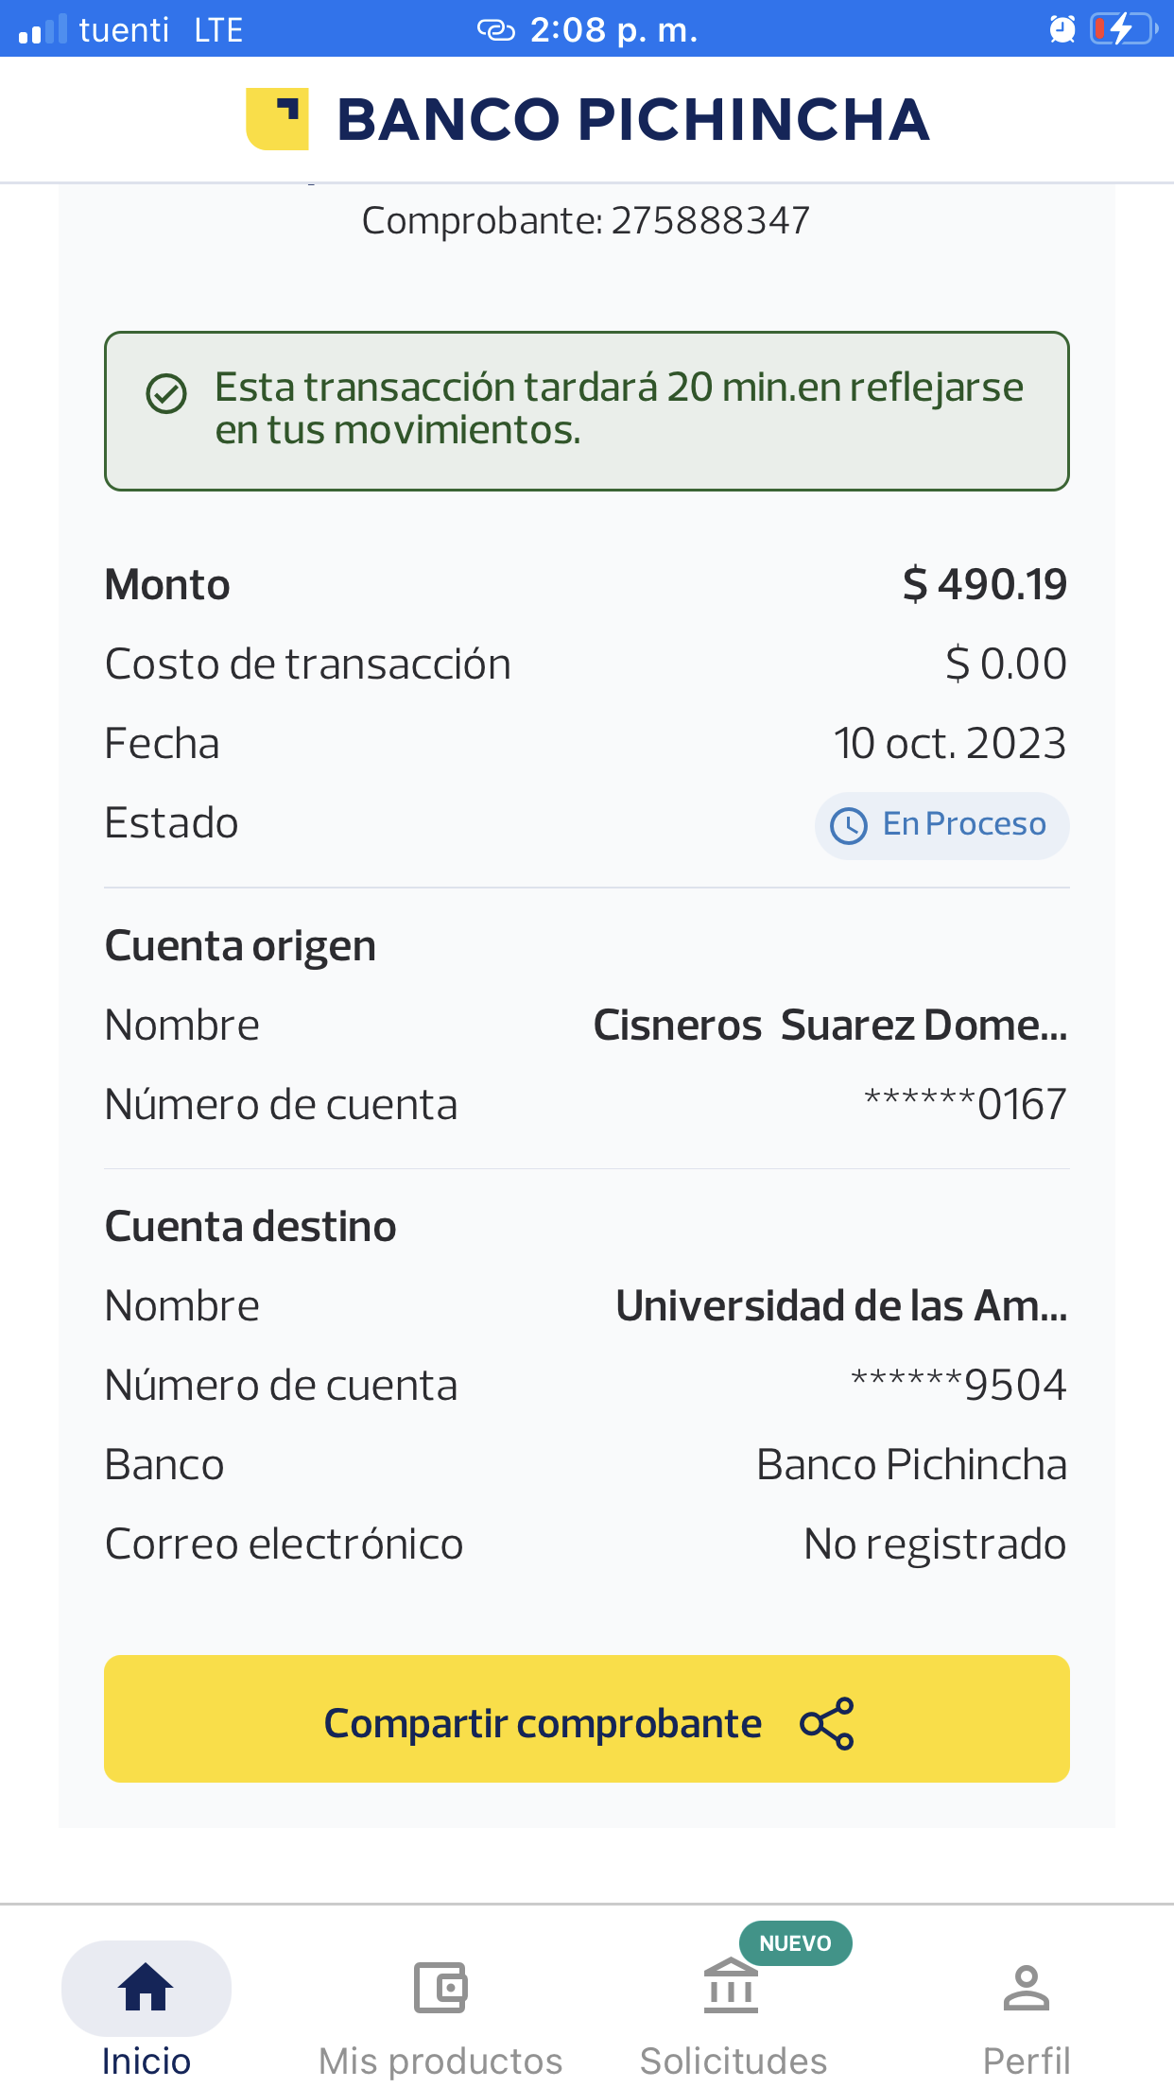Viewport: 1174px width, 2087px height.
Task: Tap the battery charging icon in status bar
Action: [x=1123, y=29]
